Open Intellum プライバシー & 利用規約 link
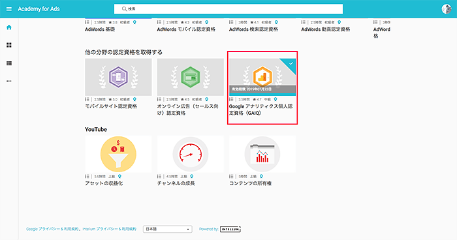 109,229
